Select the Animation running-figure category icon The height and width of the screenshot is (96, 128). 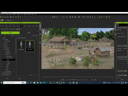pyautogui.click(x=22, y=26)
